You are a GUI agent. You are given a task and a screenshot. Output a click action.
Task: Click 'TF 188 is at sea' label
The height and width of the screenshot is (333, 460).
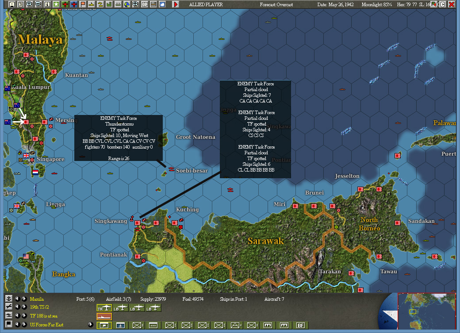tap(44, 316)
